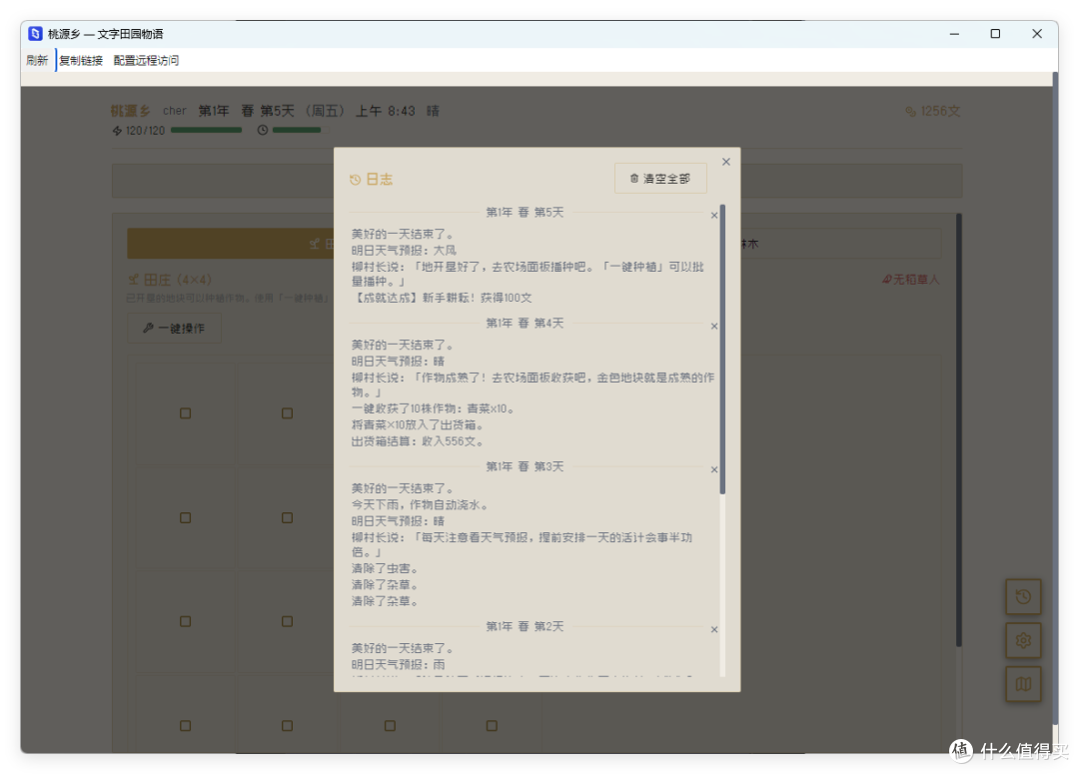Click the green time progress bar

point(297,130)
